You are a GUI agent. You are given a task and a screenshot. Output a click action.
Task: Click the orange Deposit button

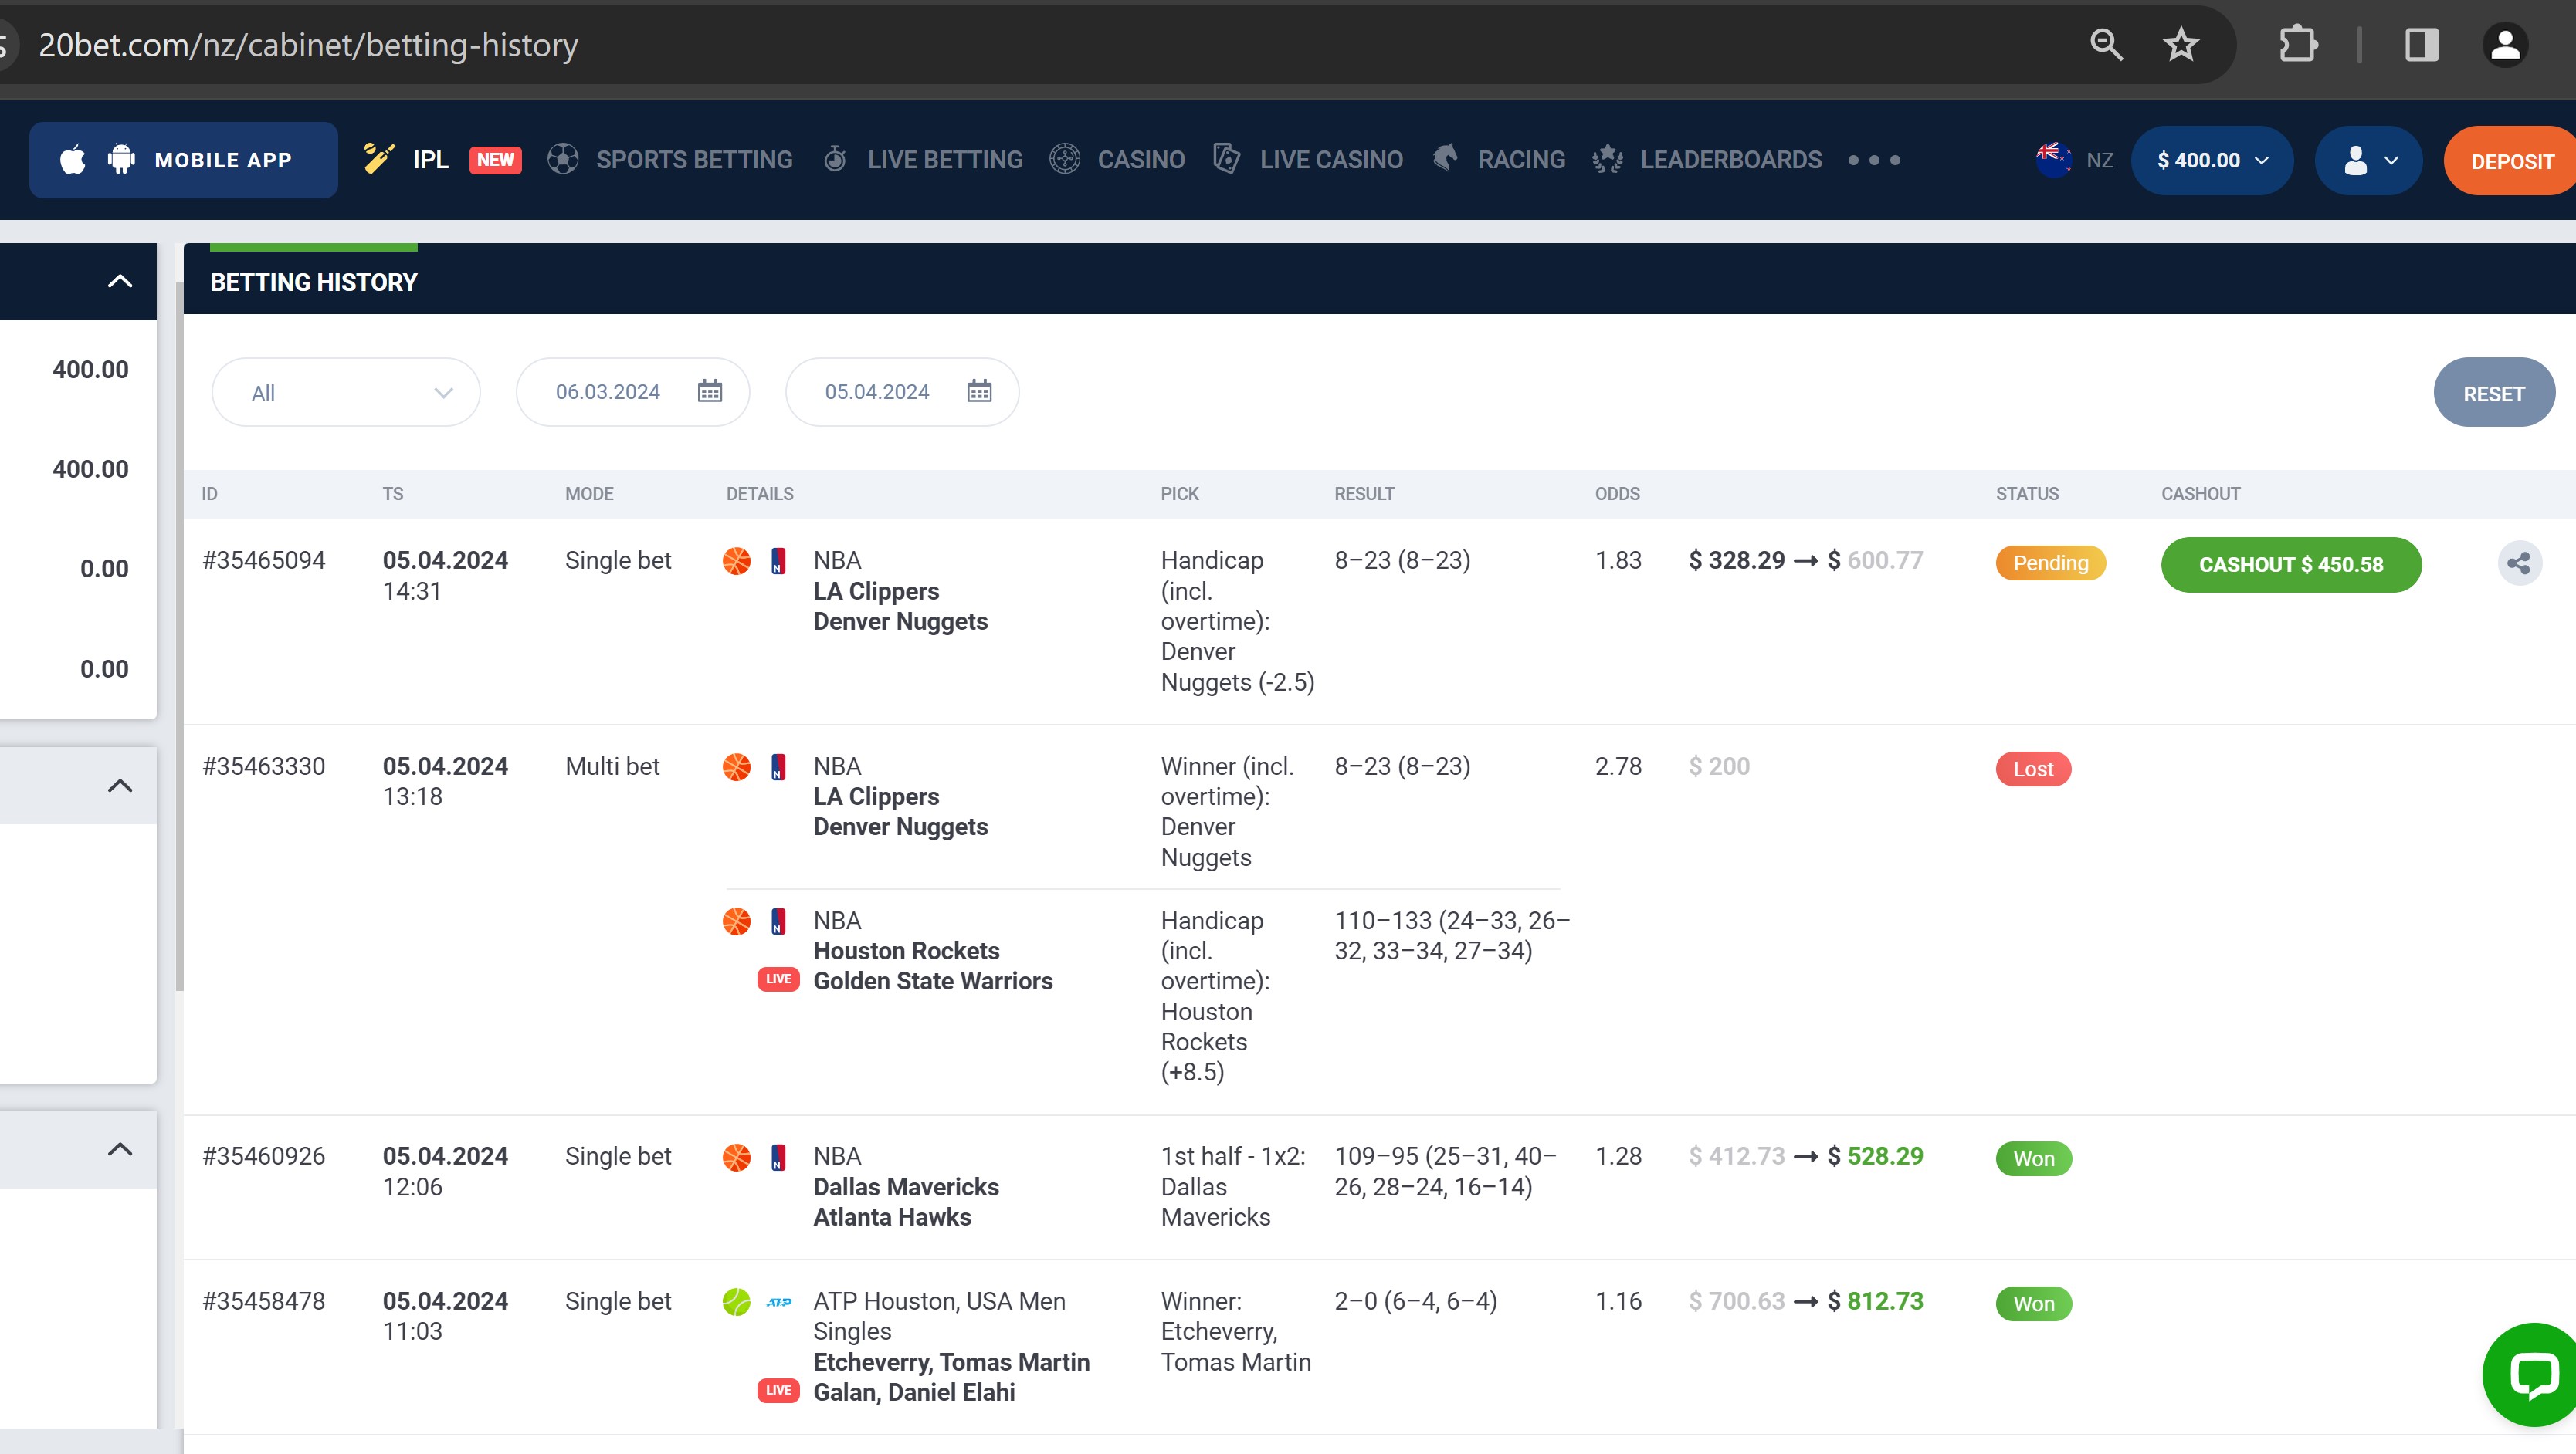click(x=2510, y=160)
